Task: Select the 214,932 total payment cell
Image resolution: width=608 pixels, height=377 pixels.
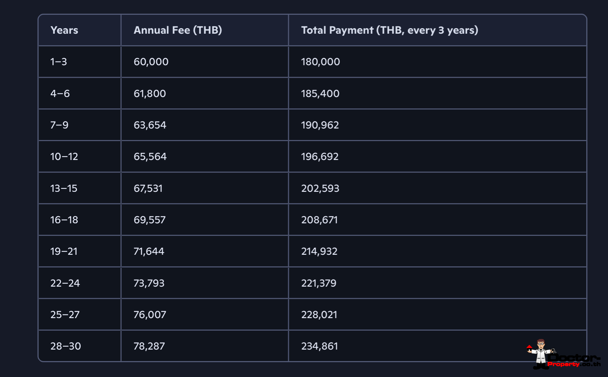Action: (x=320, y=251)
